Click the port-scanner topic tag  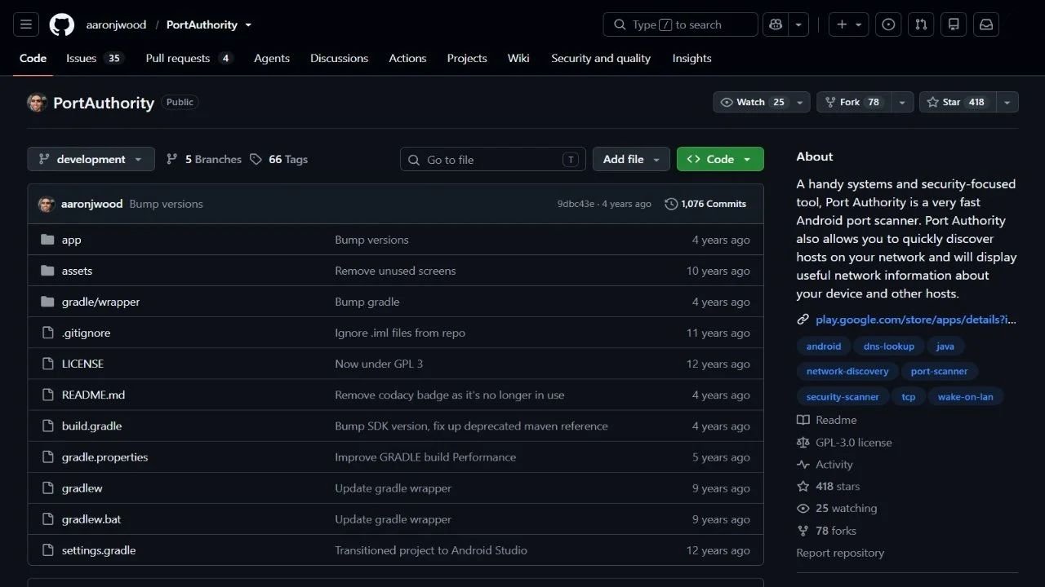[939, 371]
